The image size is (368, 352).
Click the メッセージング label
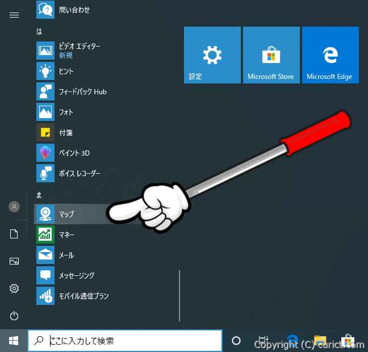point(77,275)
